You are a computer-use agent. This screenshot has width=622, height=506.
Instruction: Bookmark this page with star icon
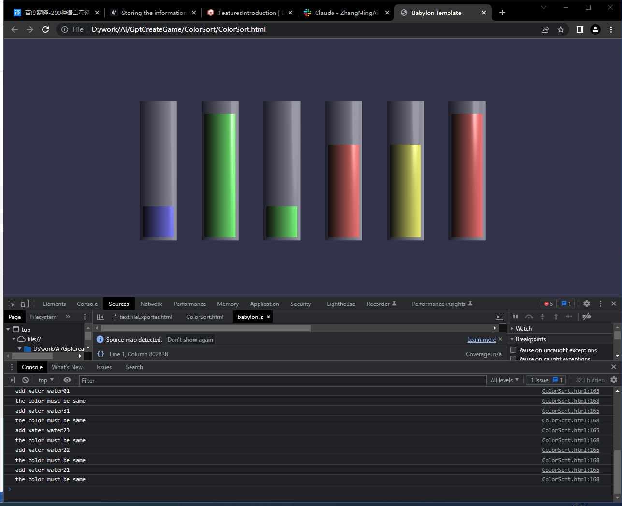coord(560,29)
